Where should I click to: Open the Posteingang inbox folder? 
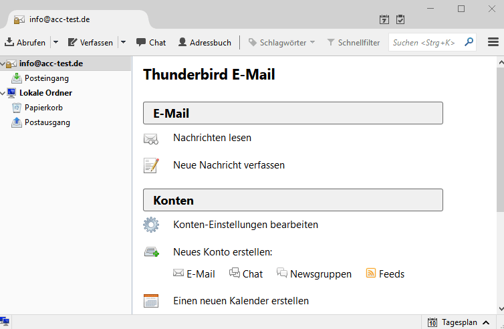click(x=47, y=78)
